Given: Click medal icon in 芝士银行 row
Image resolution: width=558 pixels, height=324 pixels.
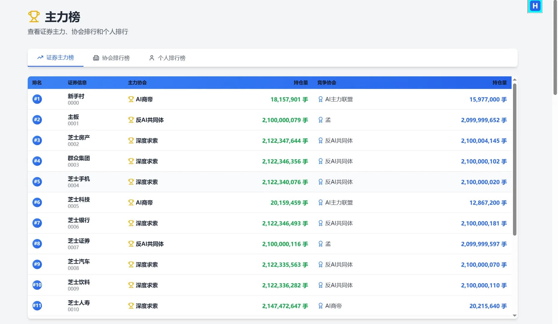Looking at the screenshot, I should [321, 223].
